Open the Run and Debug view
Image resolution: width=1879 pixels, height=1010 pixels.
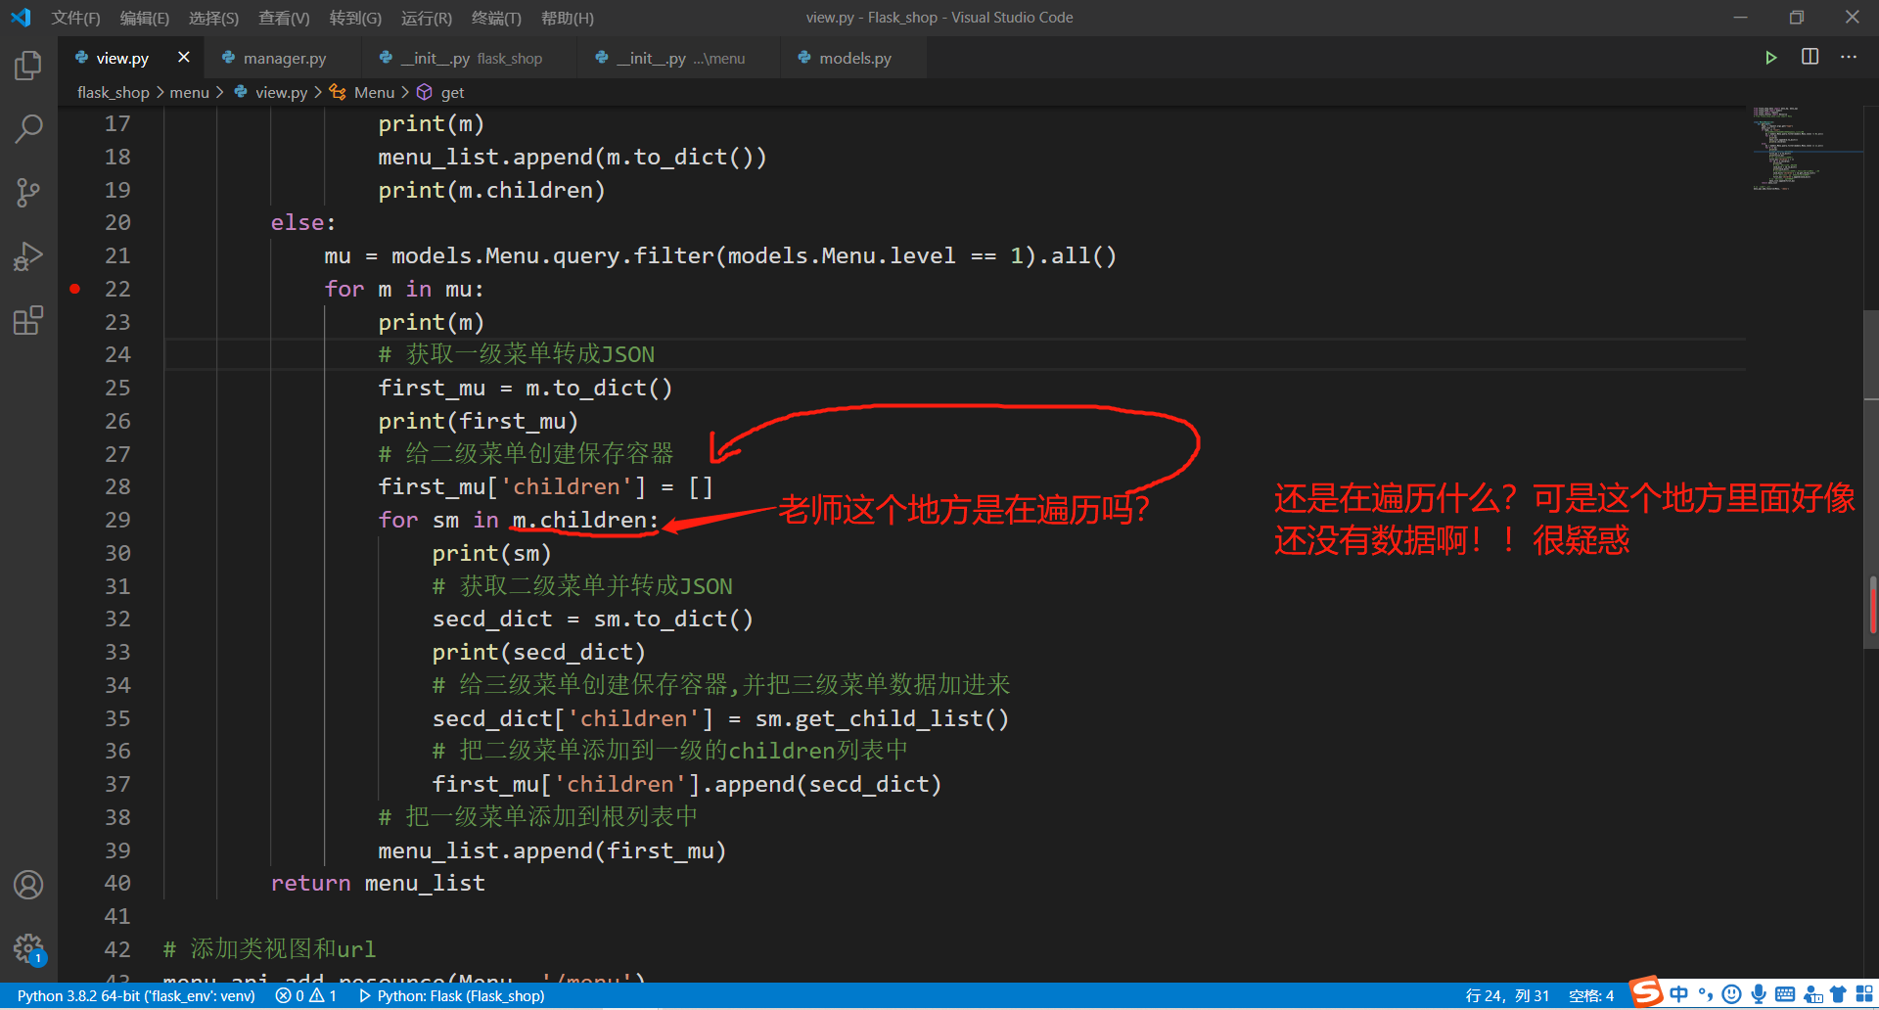coord(28,256)
